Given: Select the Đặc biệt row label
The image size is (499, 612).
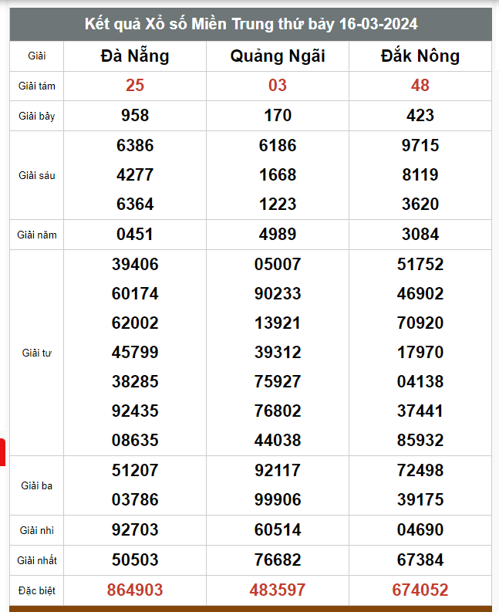Looking at the screenshot, I should point(37,590).
